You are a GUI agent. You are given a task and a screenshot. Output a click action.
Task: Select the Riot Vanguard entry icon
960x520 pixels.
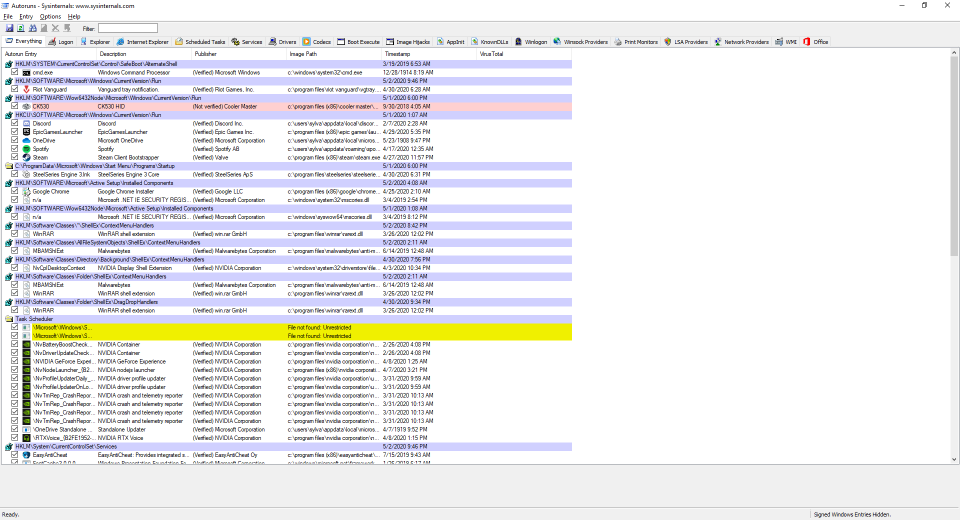click(x=26, y=89)
